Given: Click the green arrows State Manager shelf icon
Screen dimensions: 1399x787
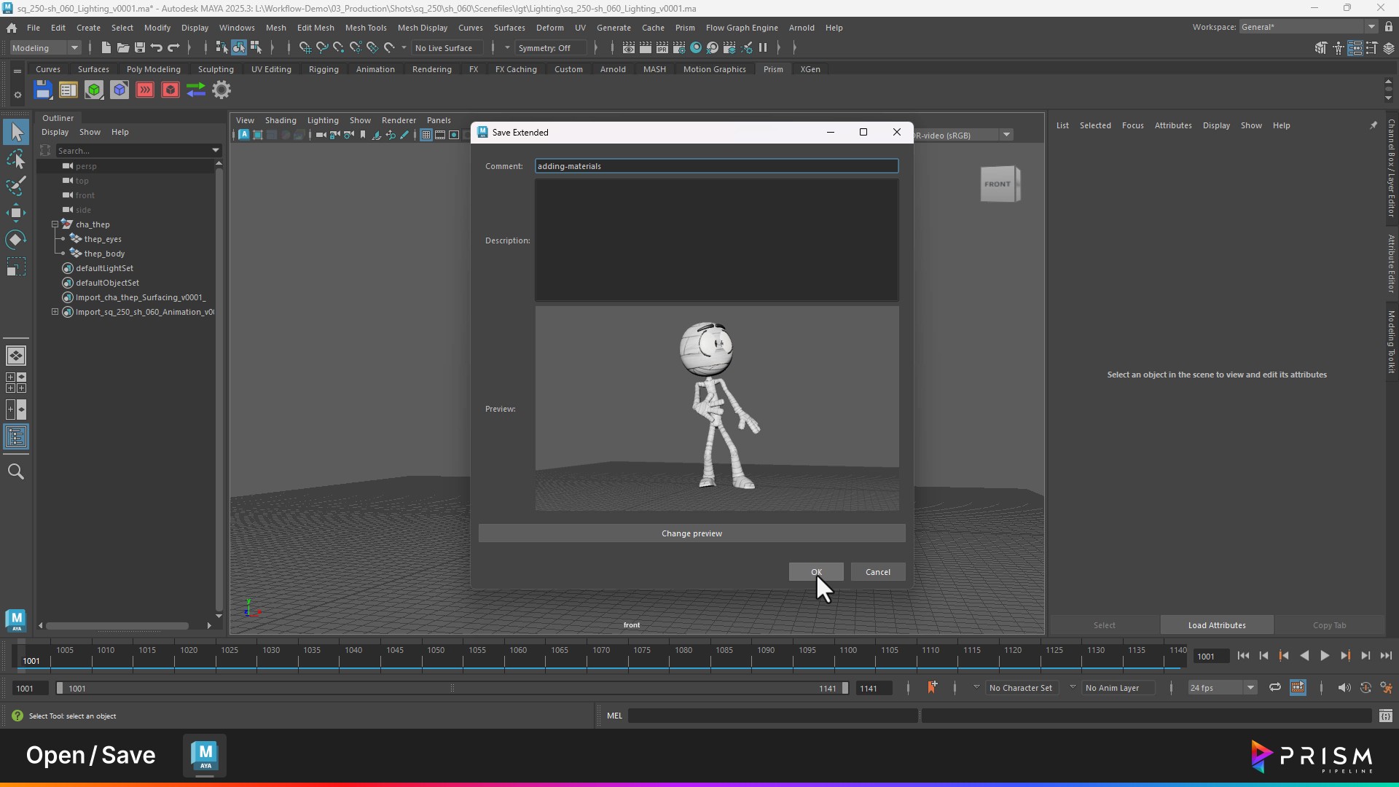Looking at the screenshot, I should (196, 90).
